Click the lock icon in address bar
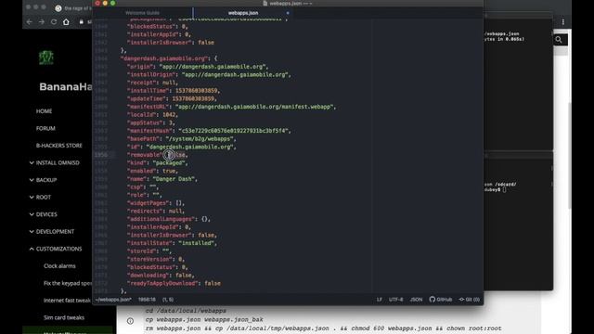This screenshot has height=334, width=594. pyautogui.click(x=81, y=22)
